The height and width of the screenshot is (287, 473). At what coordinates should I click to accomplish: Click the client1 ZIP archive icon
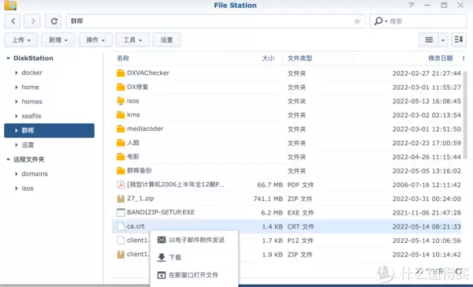click(x=121, y=254)
